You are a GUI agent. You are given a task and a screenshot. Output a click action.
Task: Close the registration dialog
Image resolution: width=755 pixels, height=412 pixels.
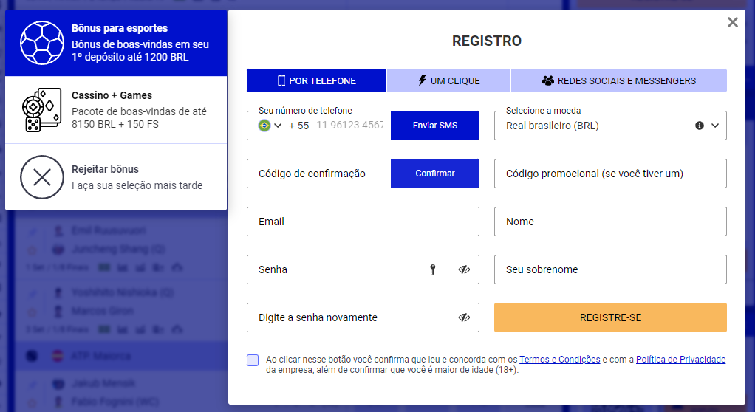(x=732, y=22)
